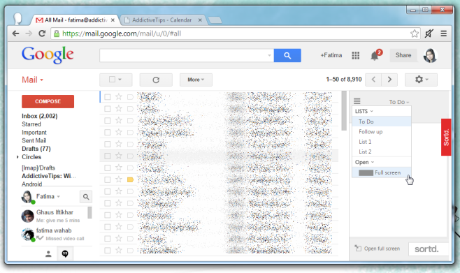This screenshot has width=460, height=273.
Task: Click the mail list vertical scrollbar
Action: pyautogui.click(x=344, y=111)
